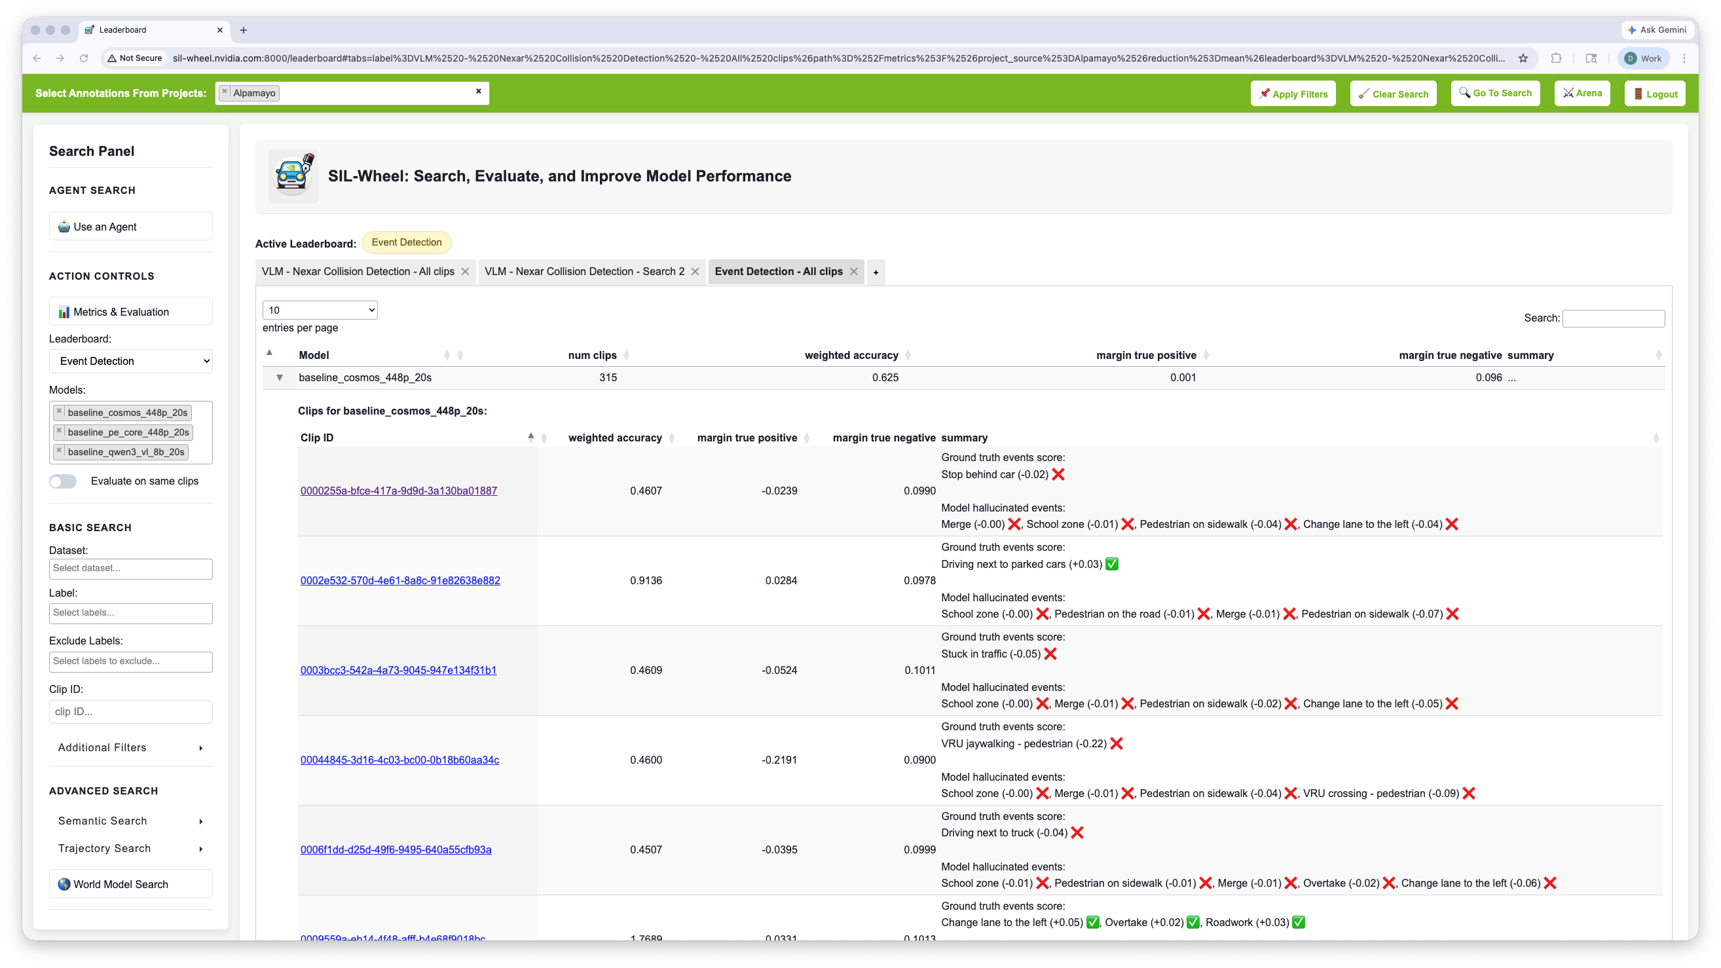
Task: Toggle Evaluate on same clips switch
Action: [63, 481]
